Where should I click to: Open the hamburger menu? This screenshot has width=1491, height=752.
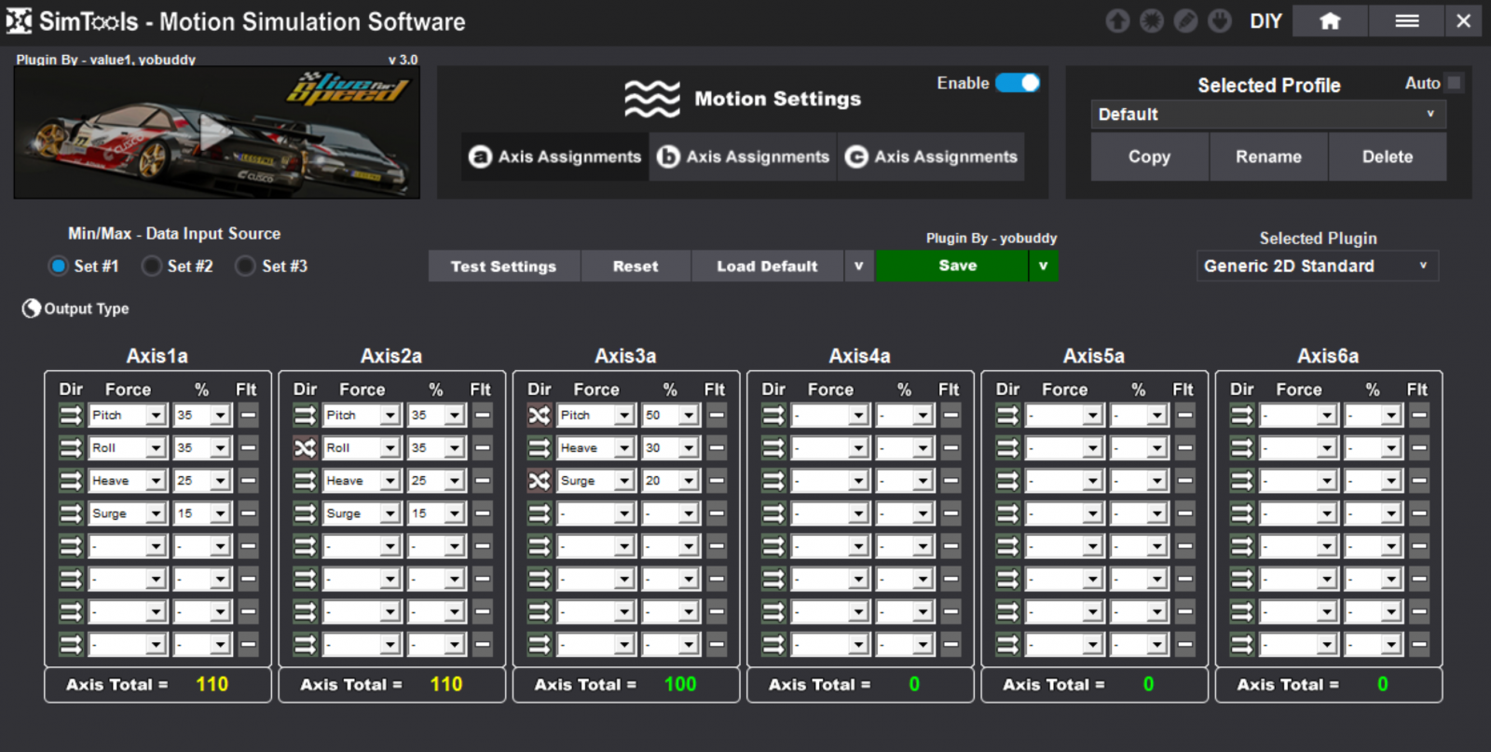[x=1406, y=21]
